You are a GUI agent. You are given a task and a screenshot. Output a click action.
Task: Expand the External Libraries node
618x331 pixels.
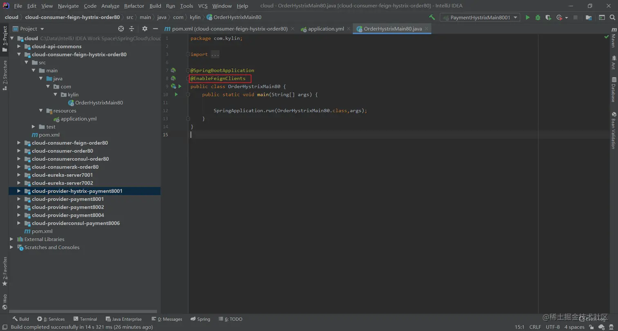[11, 239]
